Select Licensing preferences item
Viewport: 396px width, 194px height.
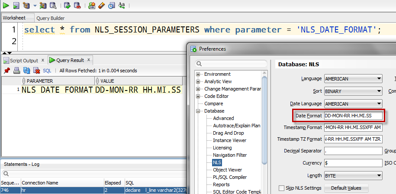click(x=222, y=148)
